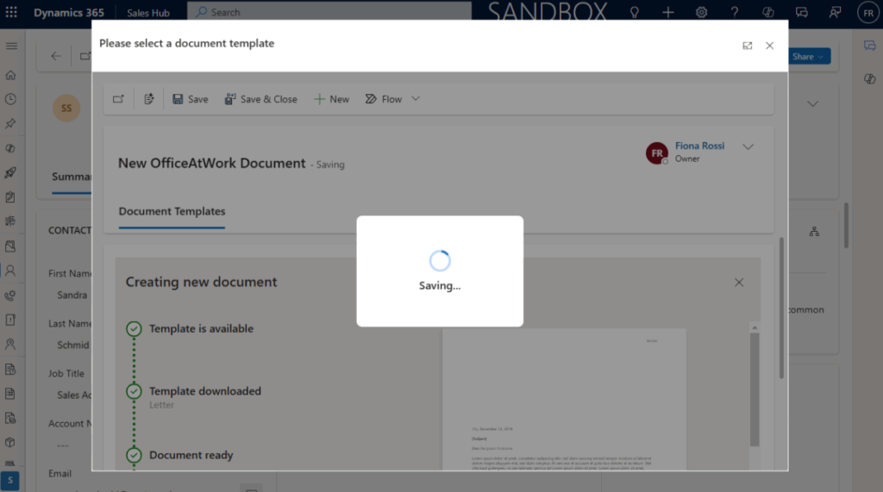883x492 pixels.
Task: Switch to the Summary tab behind dialog
Action: [72, 177]
